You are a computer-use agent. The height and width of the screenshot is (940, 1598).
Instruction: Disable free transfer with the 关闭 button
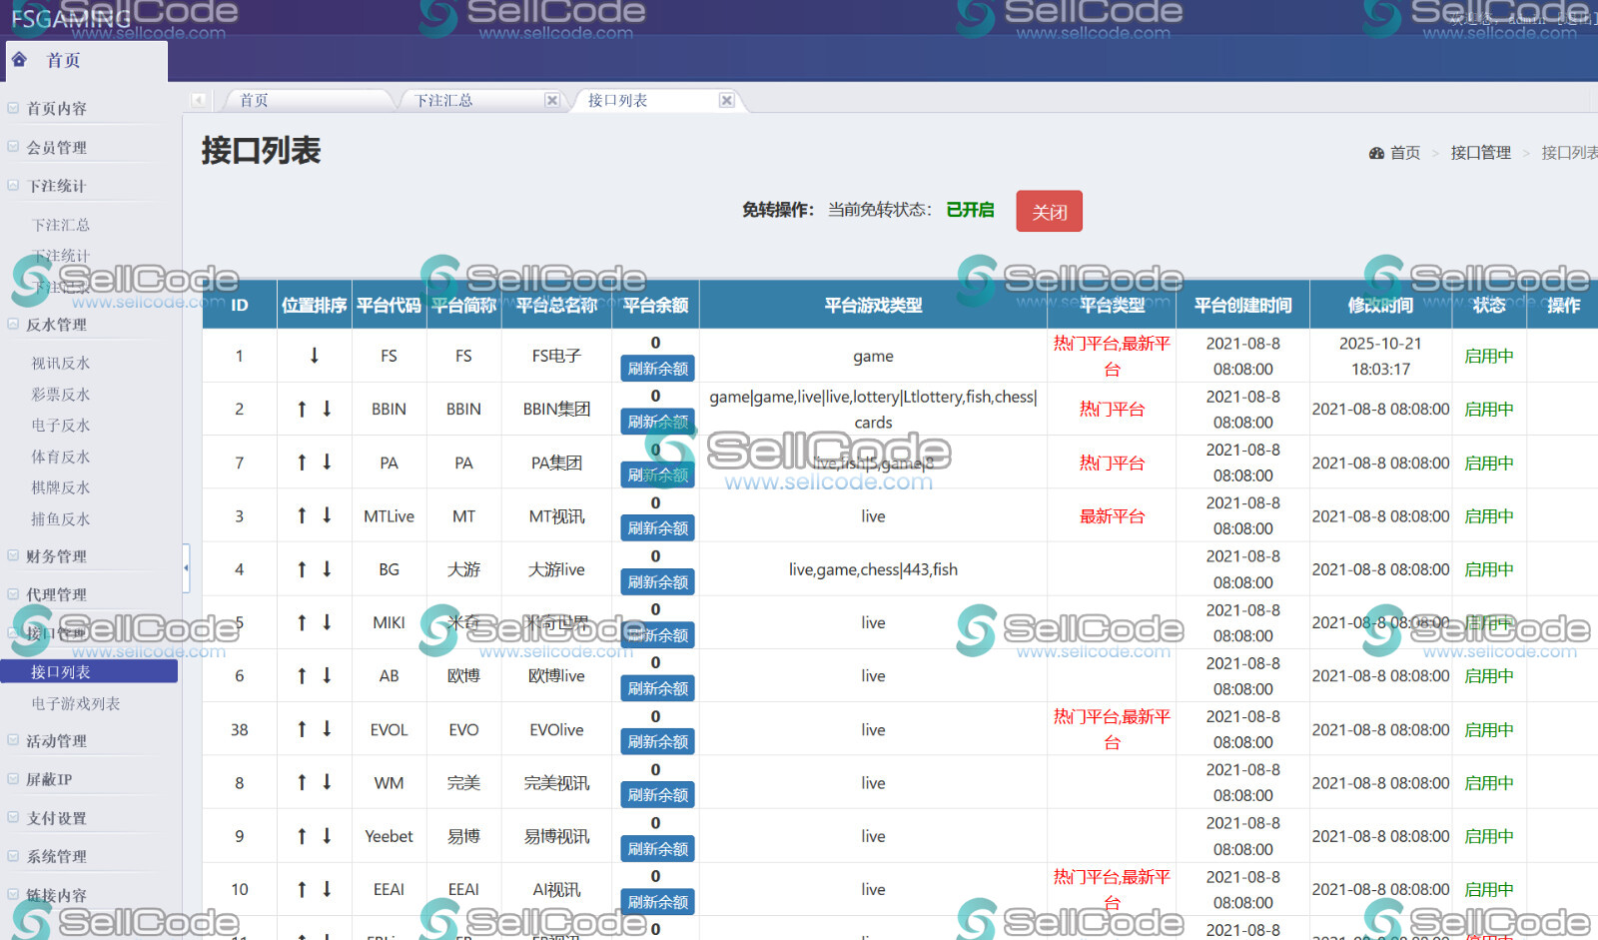[1049, 211]
